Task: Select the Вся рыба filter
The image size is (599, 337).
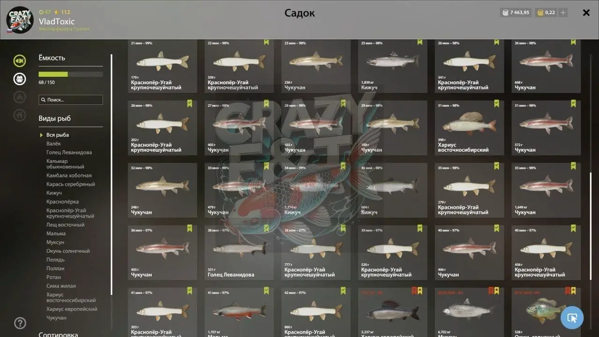Action: pos(58,135)
